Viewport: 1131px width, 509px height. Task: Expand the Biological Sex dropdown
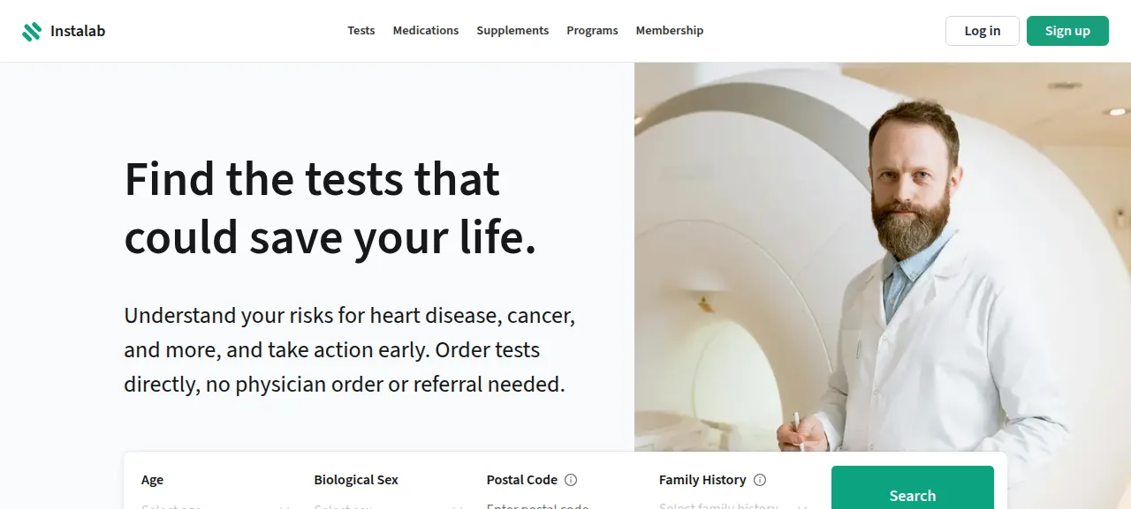point(390,505)
